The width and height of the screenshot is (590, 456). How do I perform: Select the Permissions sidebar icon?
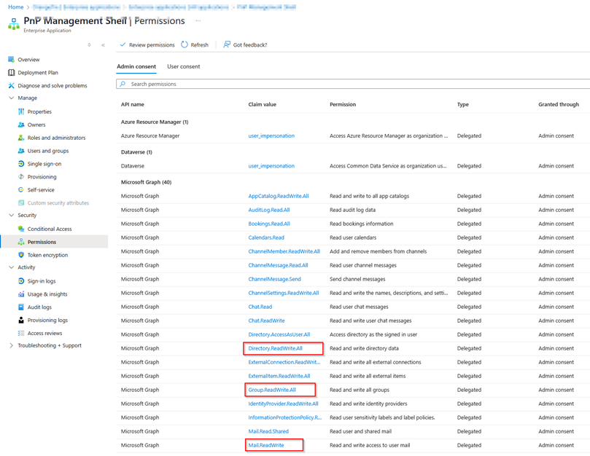pyautogui.click(x=21, y=242)
